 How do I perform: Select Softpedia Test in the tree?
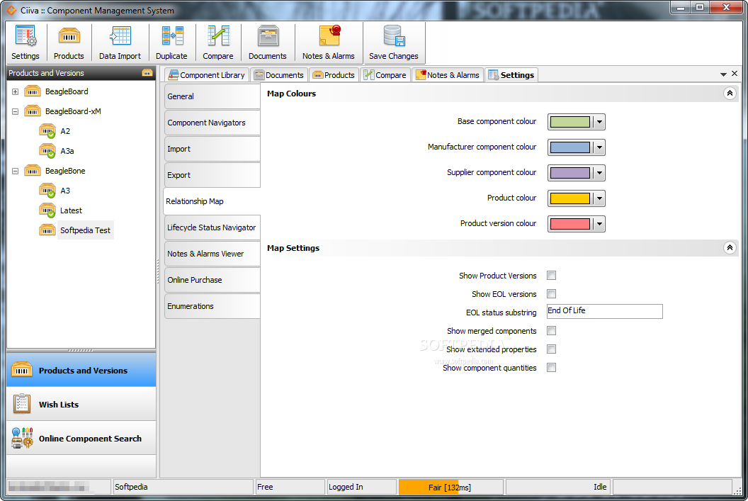(x=86, y=230)
